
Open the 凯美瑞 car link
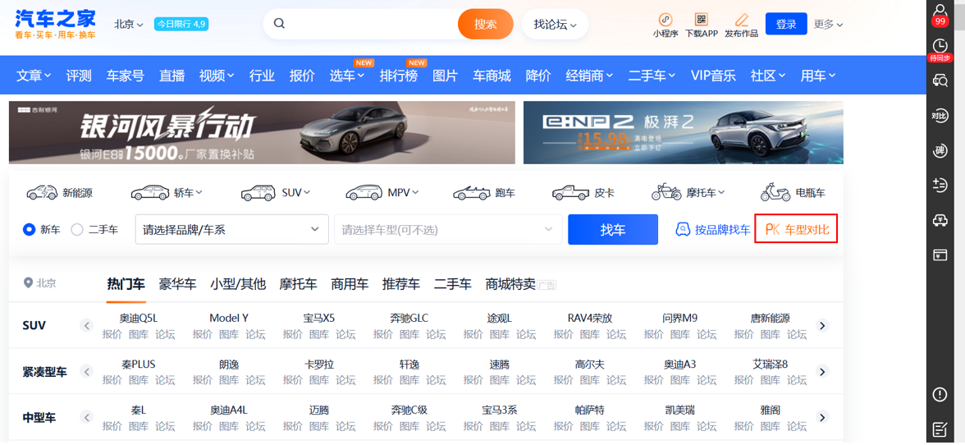[680, 410]
